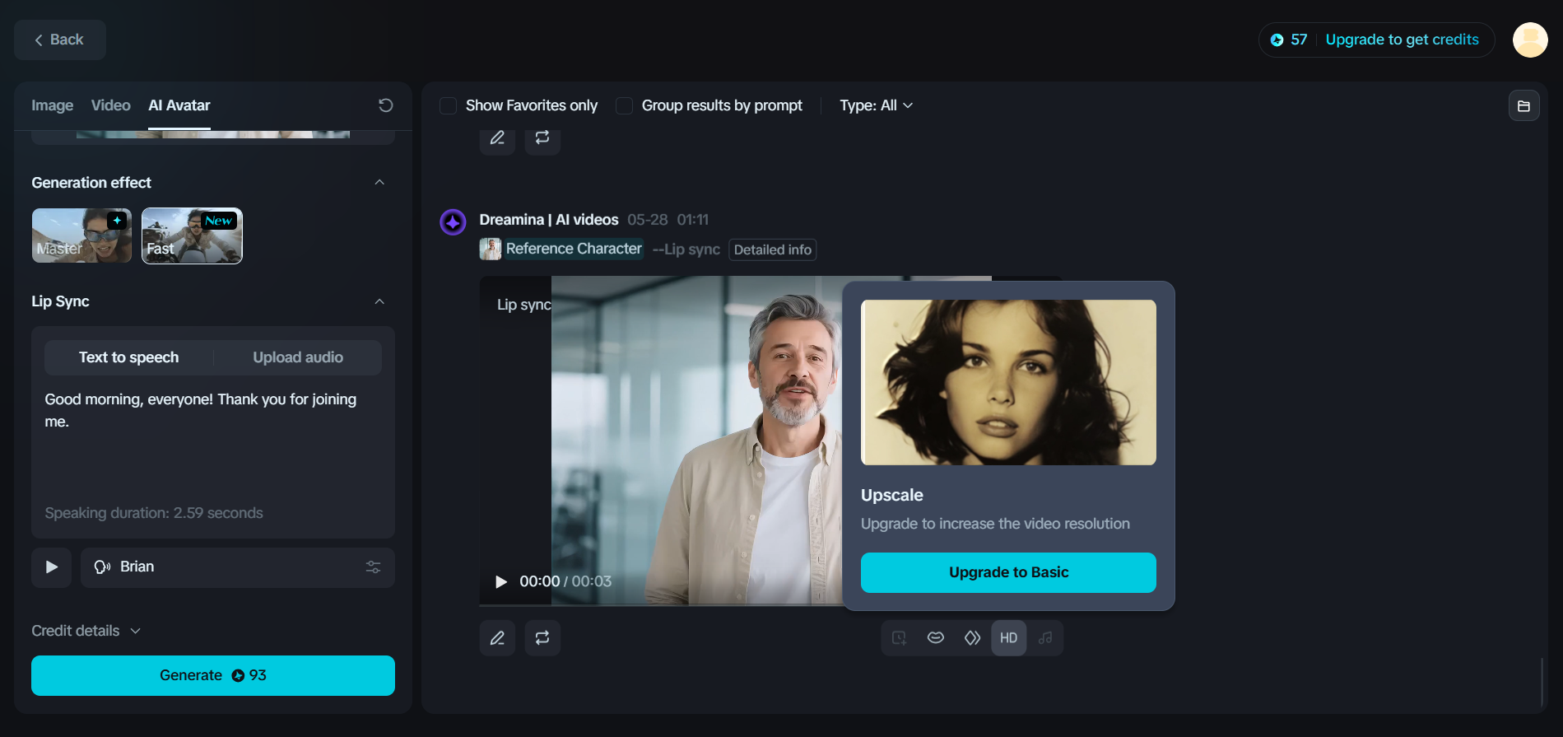
Task: Click the music note soundtrack icon
Action: coord(1045,638)
